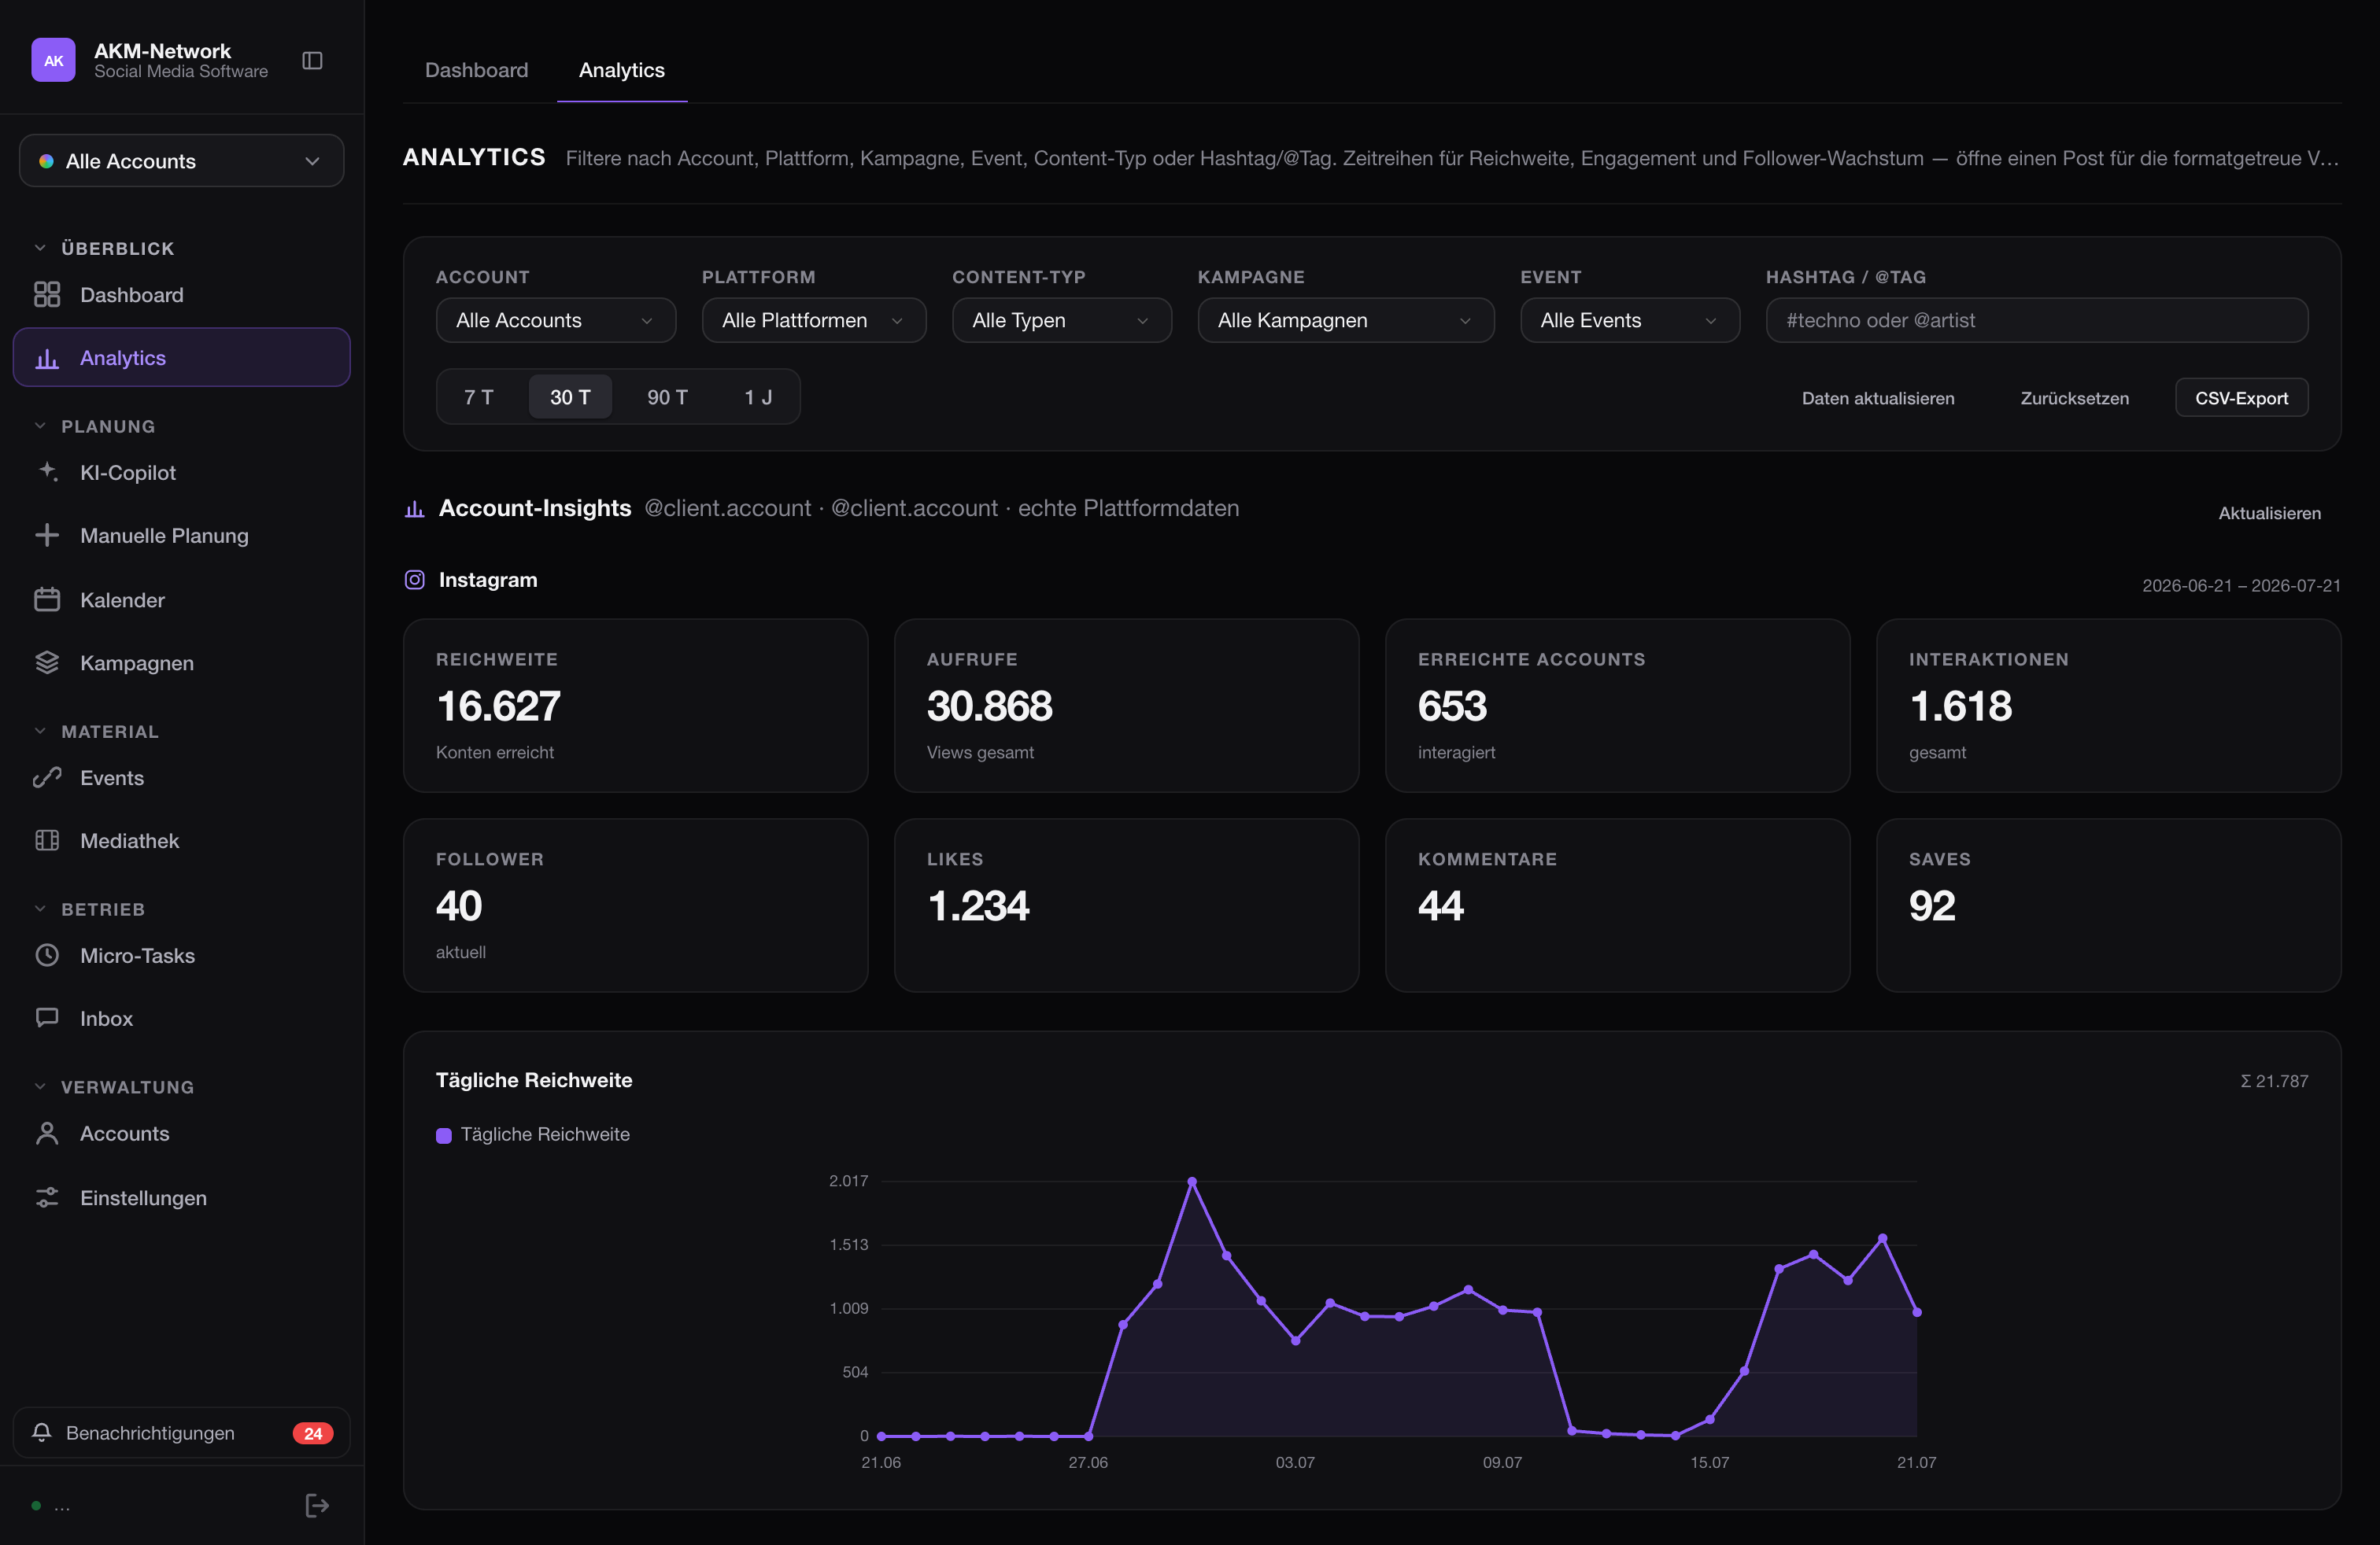Open the Alle Kampagnen dropdown
The width and height of the screenshot is (2380, 1545).
pos(1345,320)
